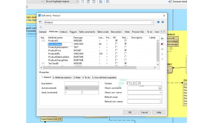Toggle PK checkbox for ProductID

click(116, 40)
